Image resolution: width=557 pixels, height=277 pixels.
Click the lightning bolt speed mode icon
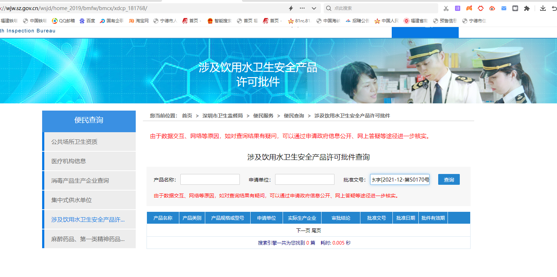[x=291, y=8]
